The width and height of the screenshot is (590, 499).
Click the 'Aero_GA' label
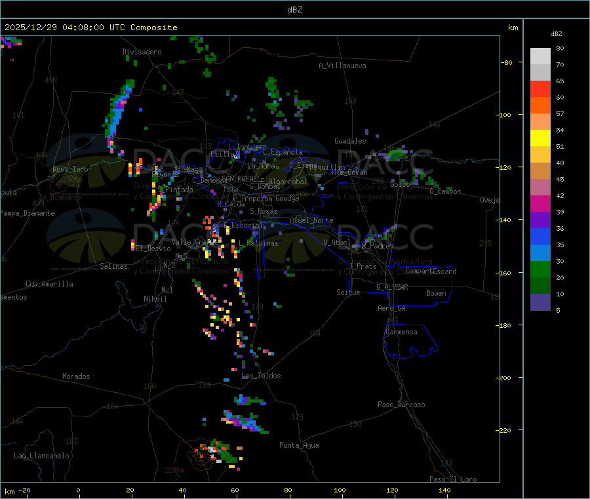point(391,308)
